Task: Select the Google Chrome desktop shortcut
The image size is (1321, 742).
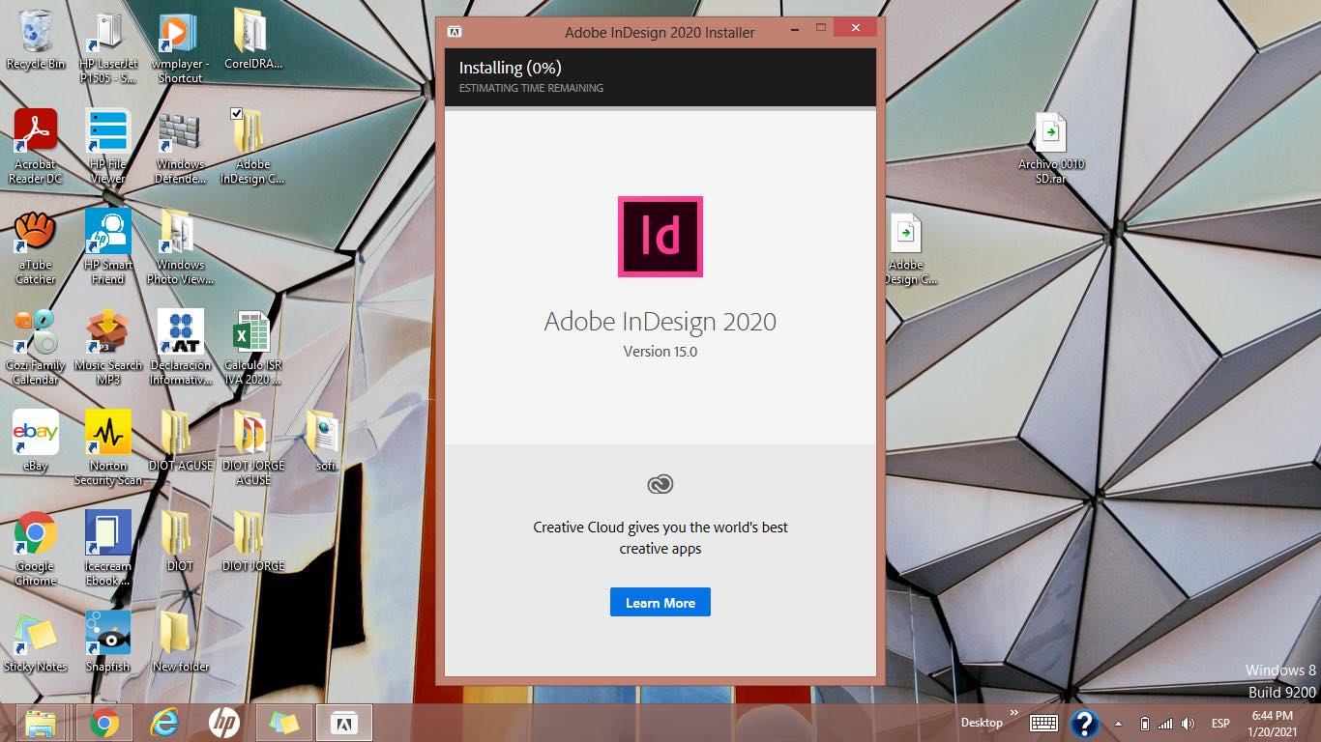Action: coord(36,549)
